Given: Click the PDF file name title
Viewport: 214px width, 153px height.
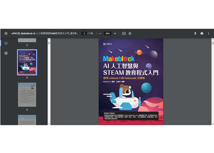Looking at the screenshot, I should tap(45, 33).
